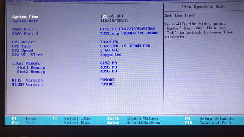Select the System Time label
Viewport: 244px width, 137px height.
pos(25,17)
